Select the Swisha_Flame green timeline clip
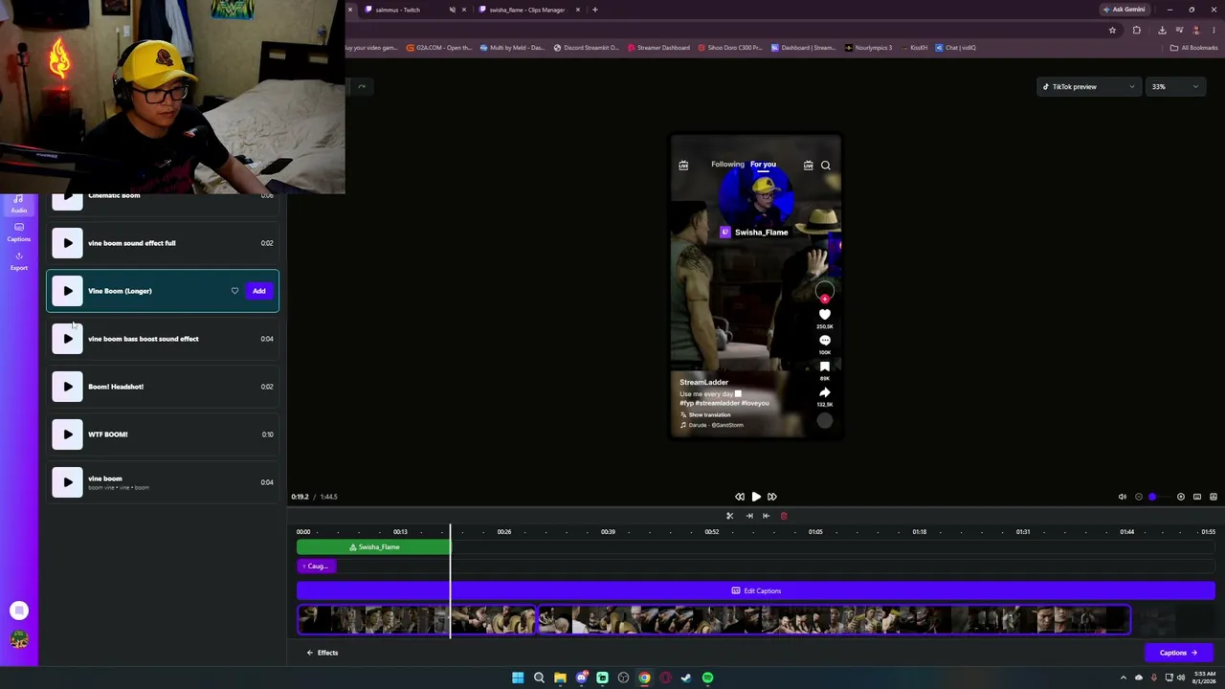The width and height of the screenshot is (1225, 689). coord(373,547)
